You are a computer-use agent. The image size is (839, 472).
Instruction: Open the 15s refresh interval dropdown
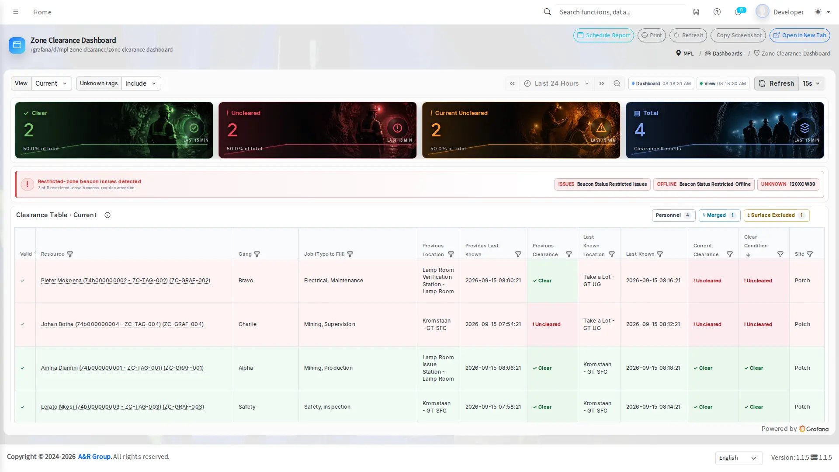[811, 83]
